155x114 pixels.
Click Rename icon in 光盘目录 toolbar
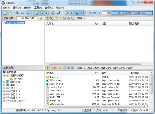[59, 18]
